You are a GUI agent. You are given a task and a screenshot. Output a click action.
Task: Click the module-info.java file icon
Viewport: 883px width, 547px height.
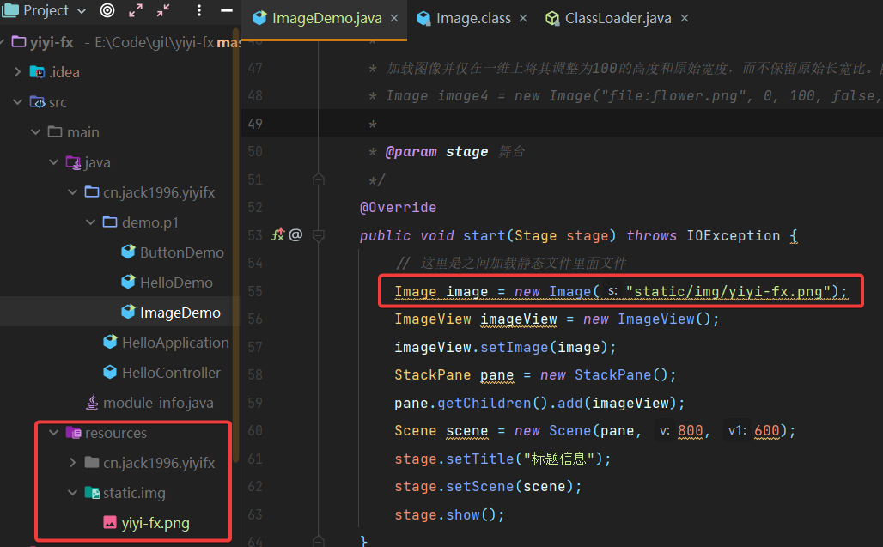[92, 403]
